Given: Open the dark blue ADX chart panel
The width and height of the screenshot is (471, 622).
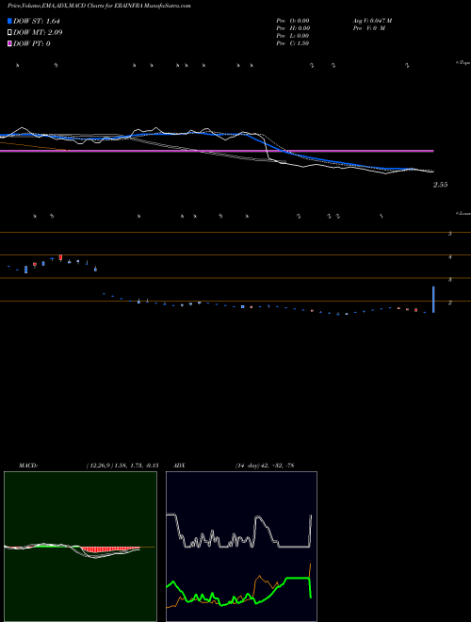Looking at the screenshot, I should (x=241, y=547).
